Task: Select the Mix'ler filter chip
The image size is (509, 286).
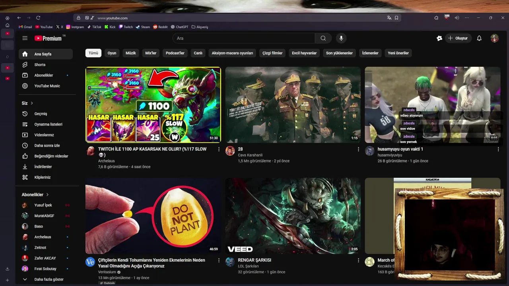Action: click(151, 53)
